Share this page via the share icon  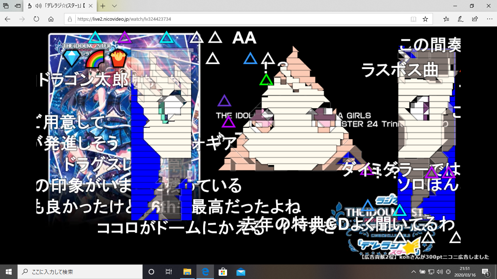point(475,19)
